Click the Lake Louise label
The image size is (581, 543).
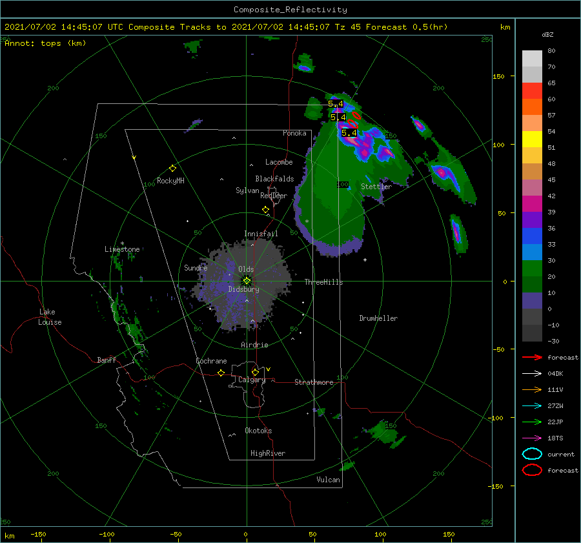[50, 317]
